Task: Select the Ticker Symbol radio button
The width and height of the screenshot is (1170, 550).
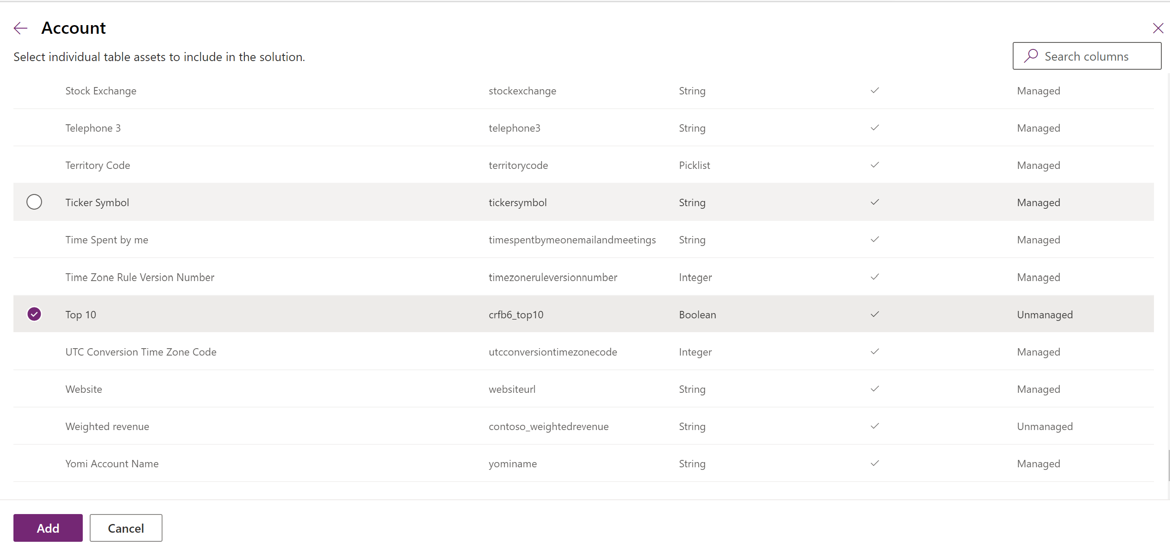Action: [34, 202]
